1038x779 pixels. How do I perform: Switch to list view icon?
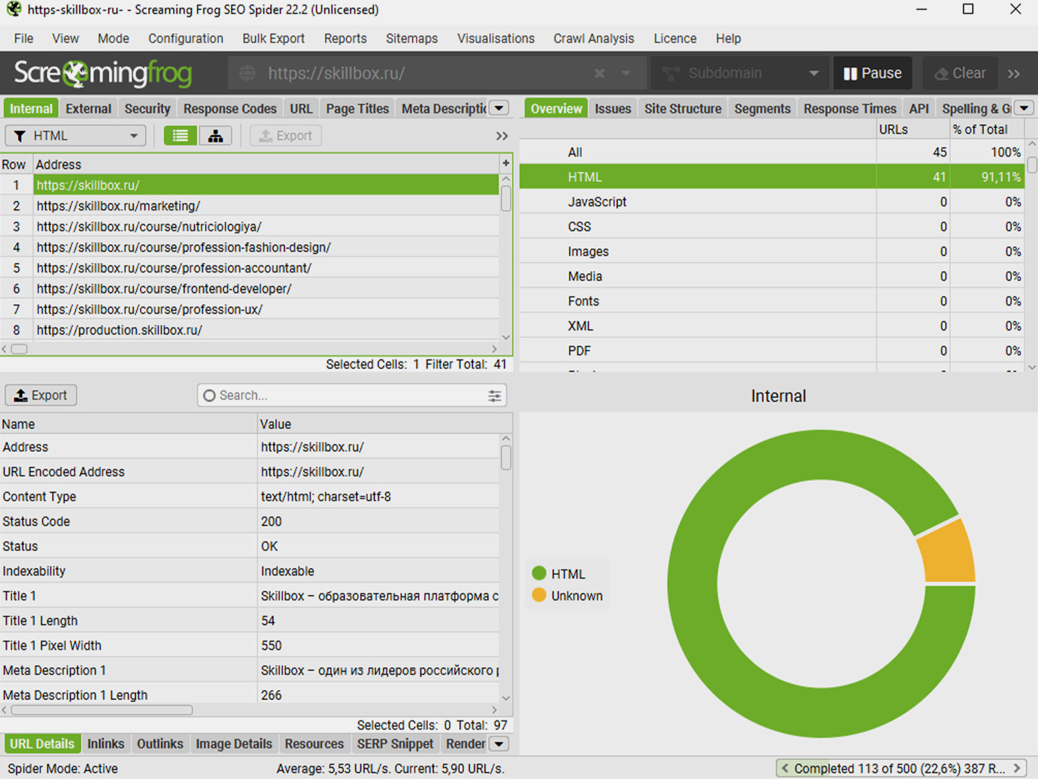(x=180, y=136)
